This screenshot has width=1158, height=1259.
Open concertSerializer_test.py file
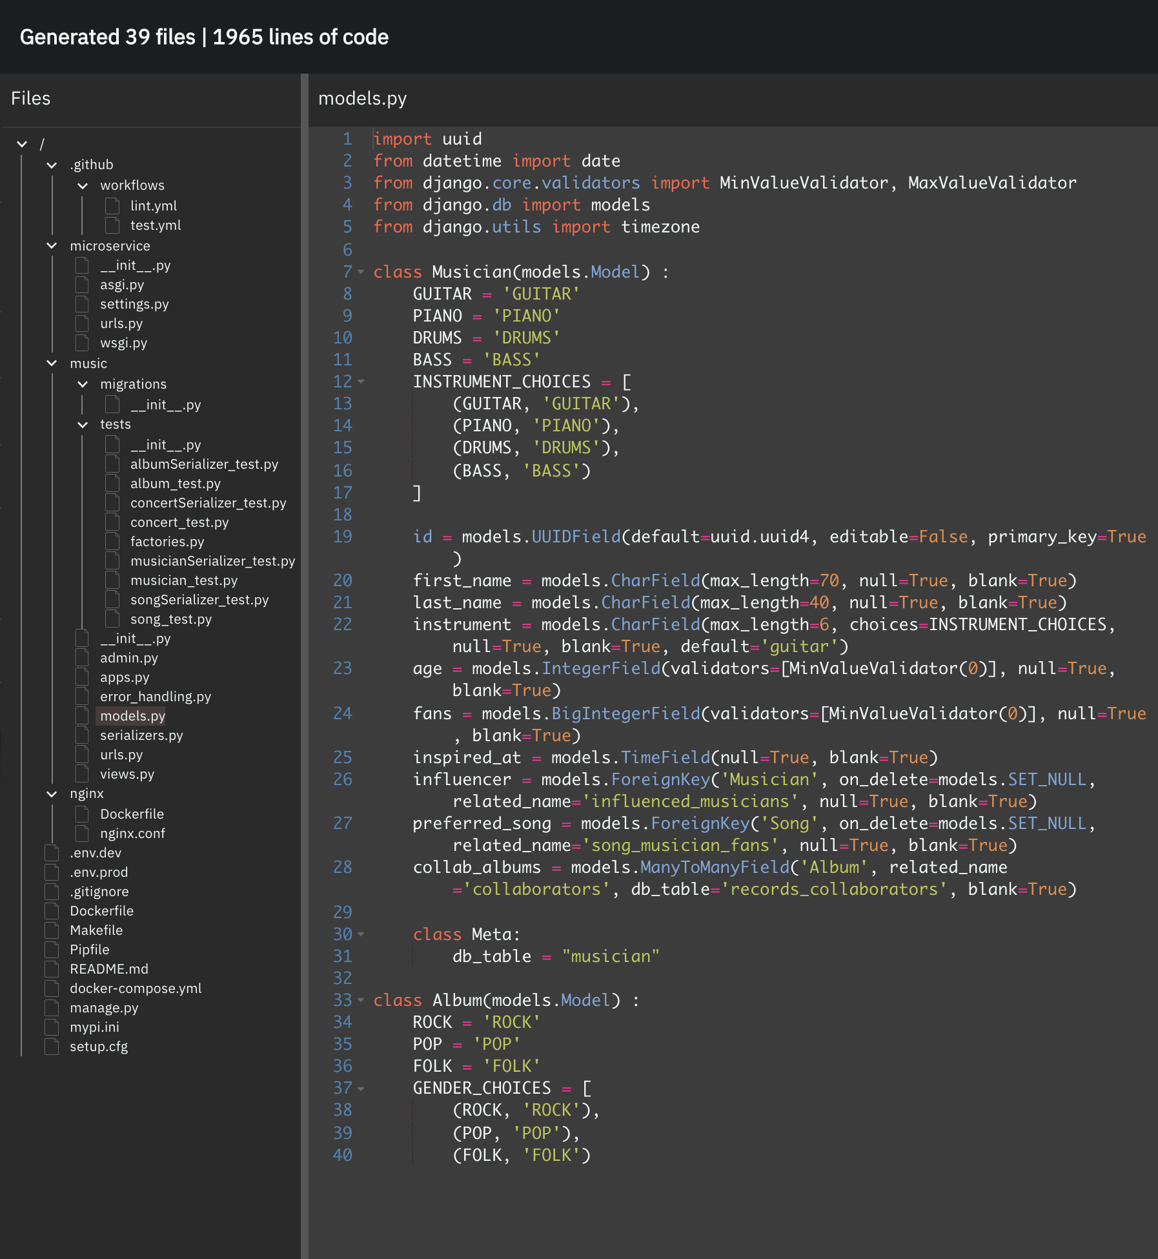coord(208,503)
